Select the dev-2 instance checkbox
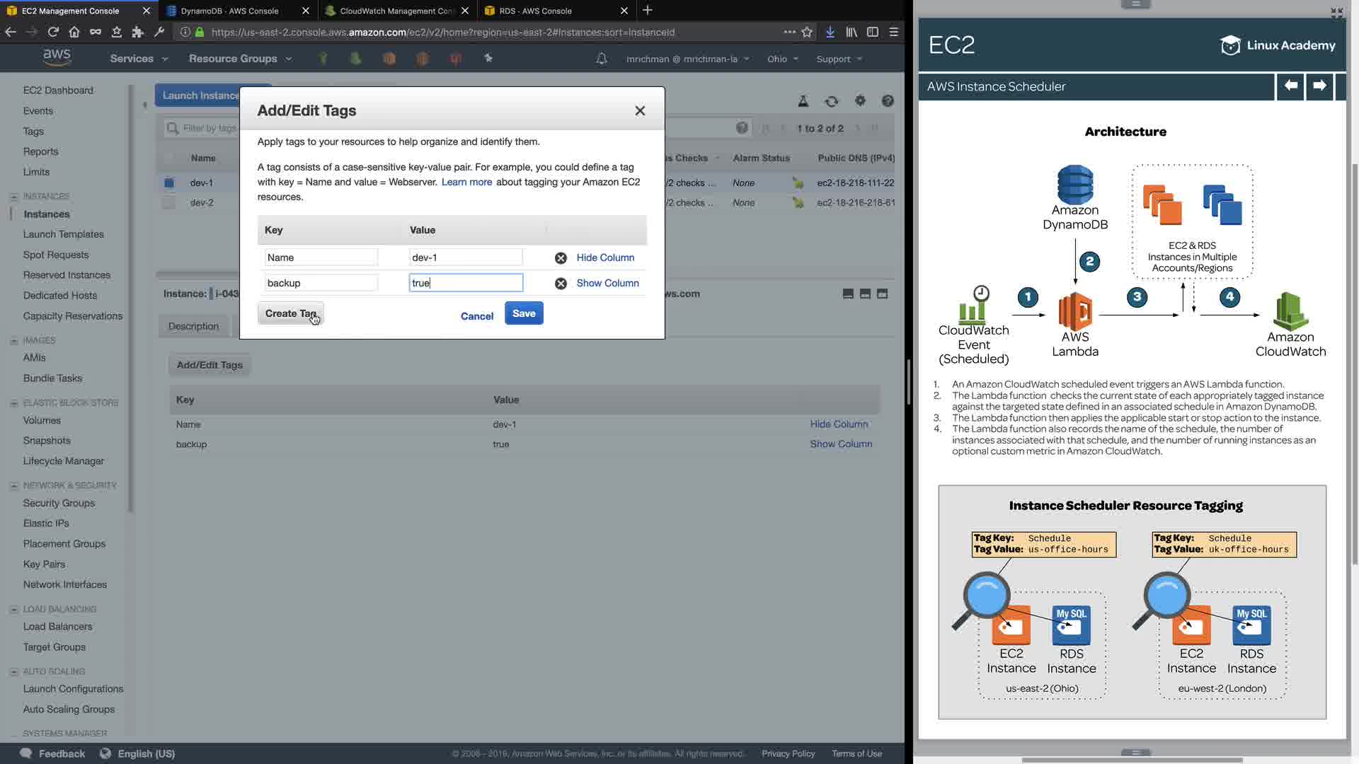This screenshot has width=1359, height=764. [168, 203]
